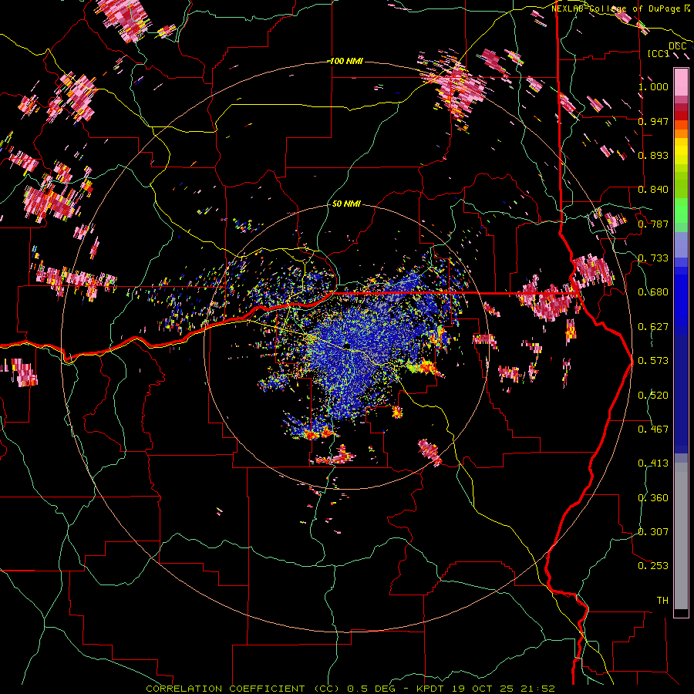The image size is (694, 694).
Task: Click the "NEXLAB-College of DuPage" credit text
Action: tap(617, 8)
